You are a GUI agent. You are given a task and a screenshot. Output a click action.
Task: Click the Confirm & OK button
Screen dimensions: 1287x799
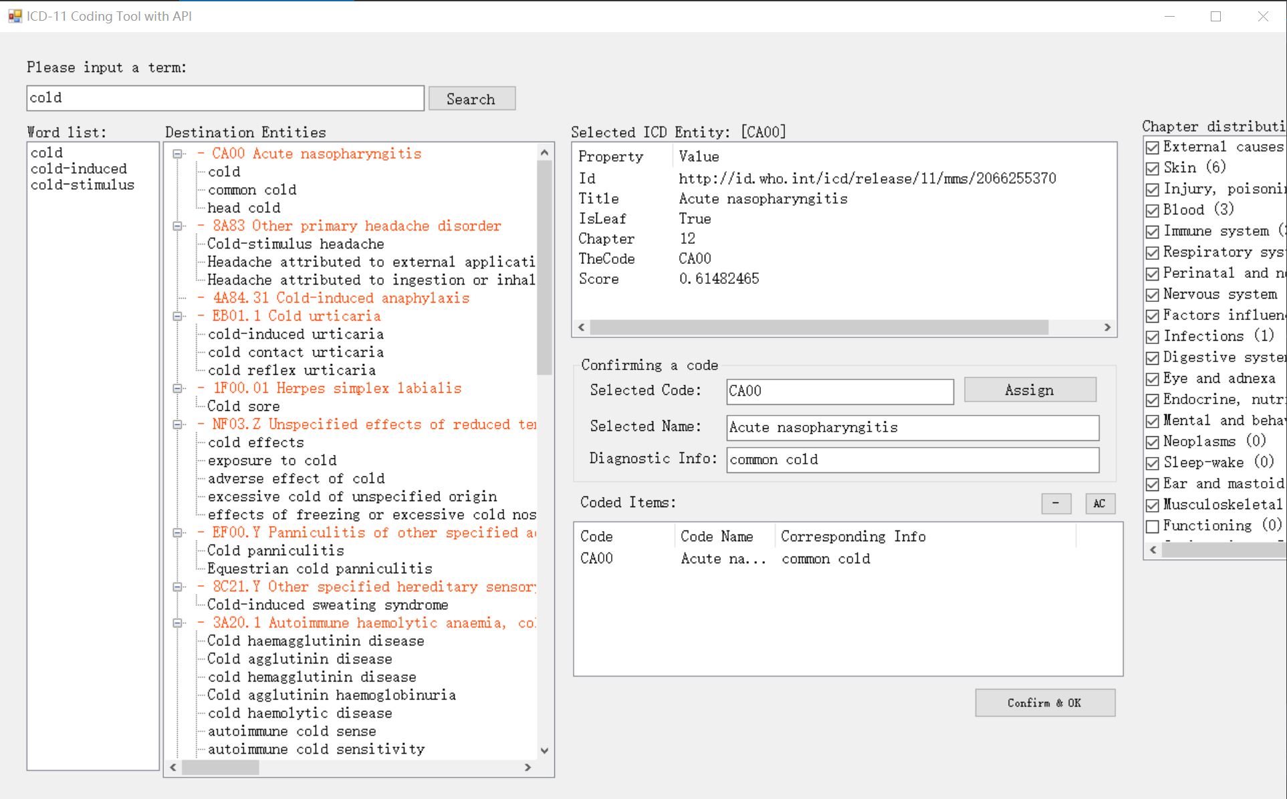[x=1044, y=703]
